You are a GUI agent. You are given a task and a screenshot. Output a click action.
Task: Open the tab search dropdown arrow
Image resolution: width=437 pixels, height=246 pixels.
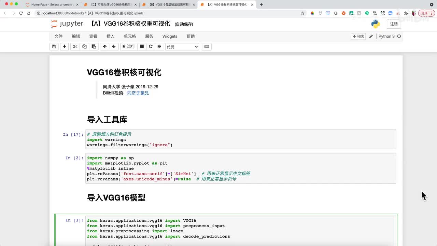tap(432, 4)
